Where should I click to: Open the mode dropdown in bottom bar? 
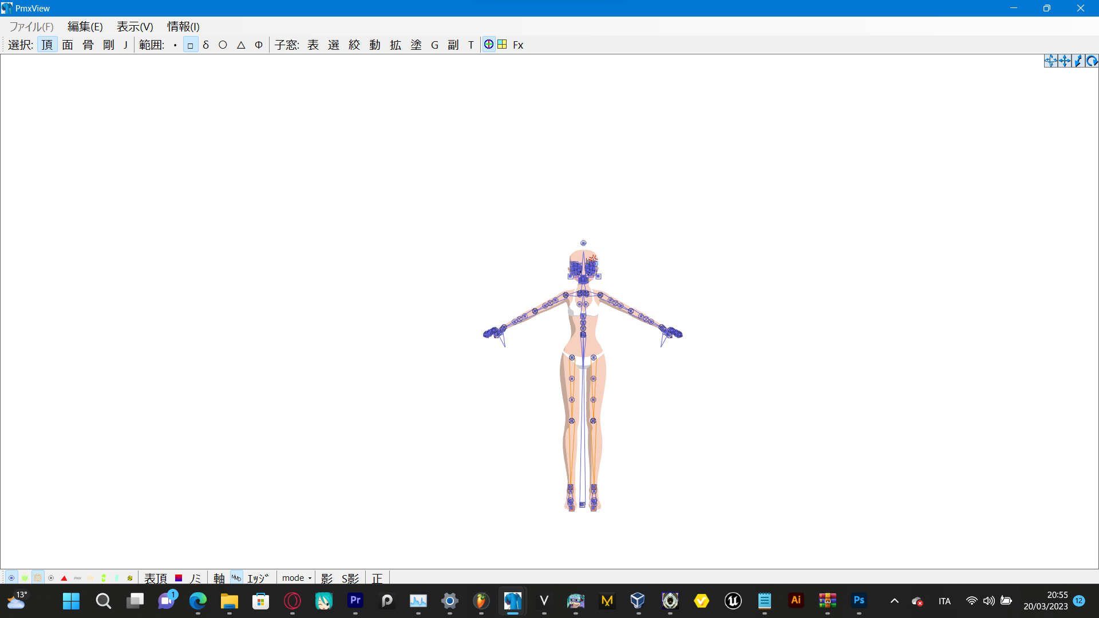(297, 579)
